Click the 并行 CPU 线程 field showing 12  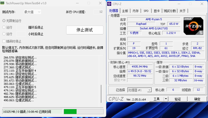point(99,12)
